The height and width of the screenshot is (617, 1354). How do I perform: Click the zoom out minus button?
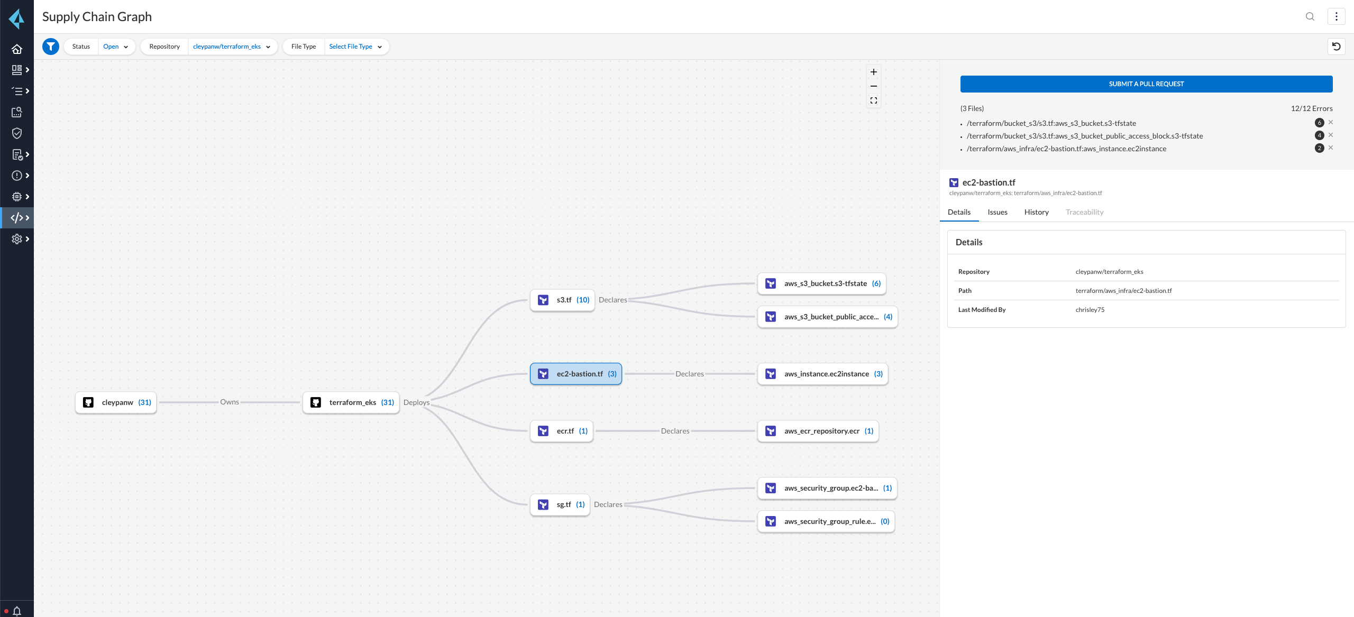pos(874,86)
